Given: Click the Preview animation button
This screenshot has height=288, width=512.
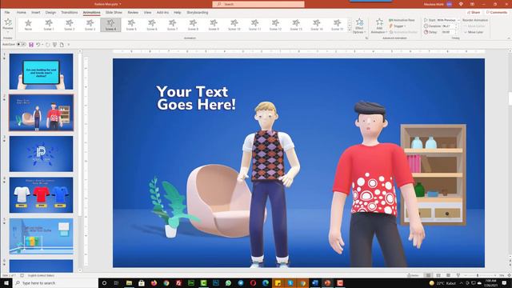Looking at the screenshot, I should (x=8, y=25).
